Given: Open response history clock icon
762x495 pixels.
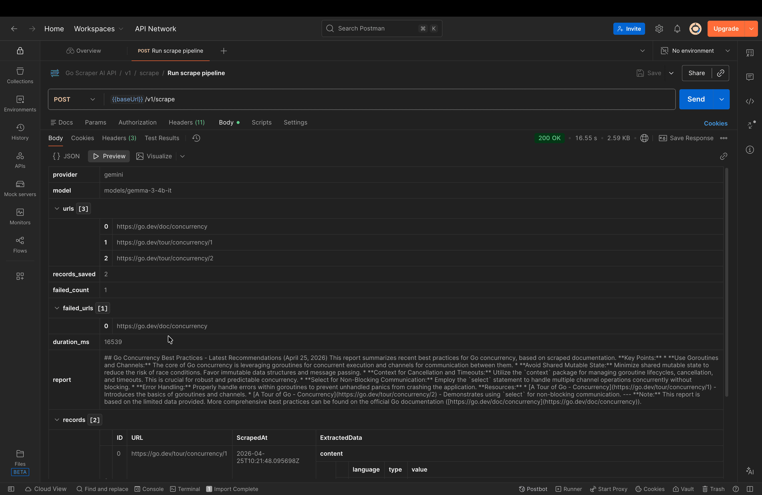Looking at the screenshot, I should tap(196, 138).
